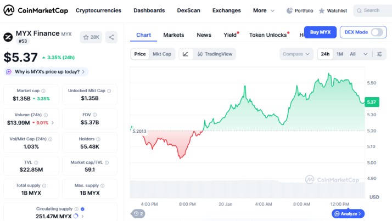392x221 pixels.
Task: Open Market cap info tooltip icon
Action: point(43,90)
